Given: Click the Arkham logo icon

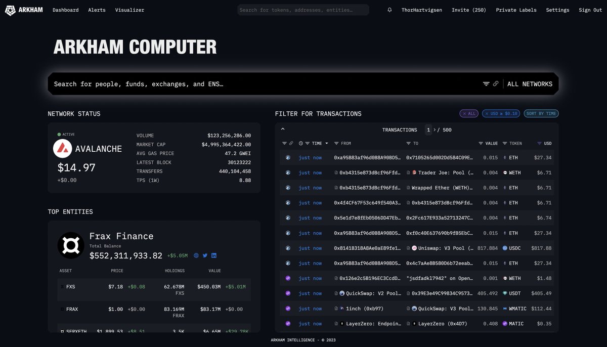Looking at the screenshot, I should click(x=10, y=10).
